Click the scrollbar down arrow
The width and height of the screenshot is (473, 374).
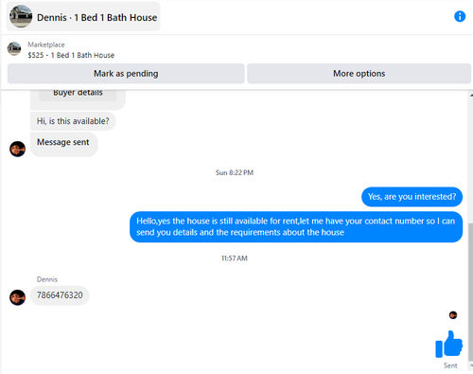(470, 366)
